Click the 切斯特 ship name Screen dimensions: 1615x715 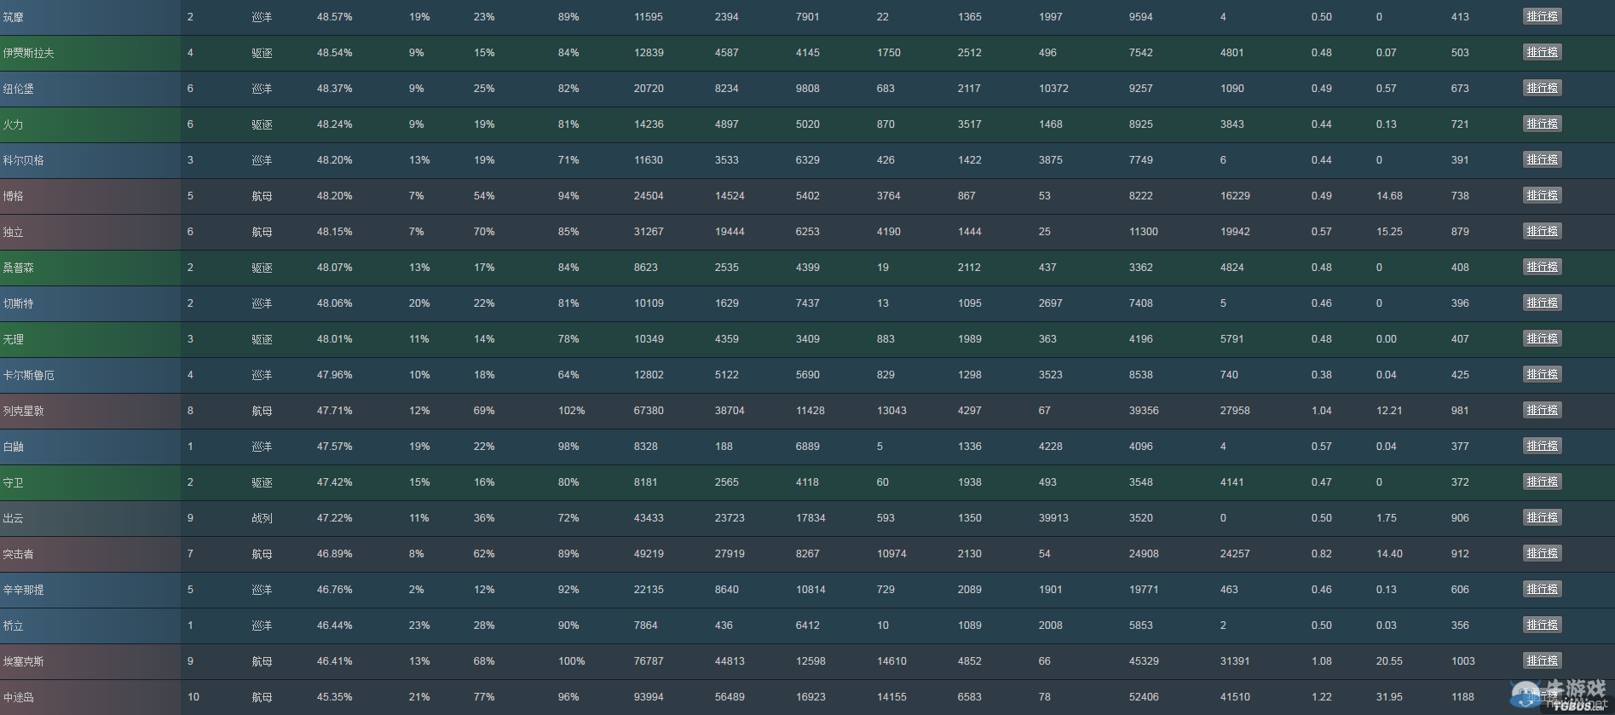(x=19, y=303)
